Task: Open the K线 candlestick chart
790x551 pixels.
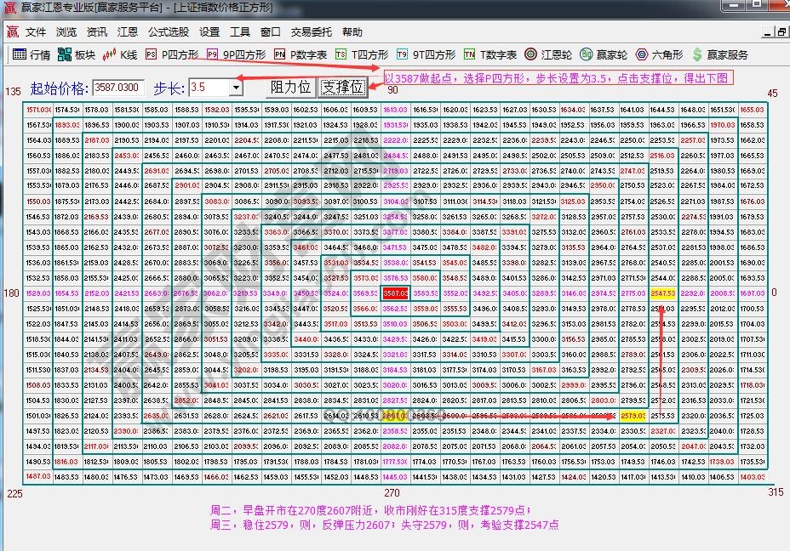Action: point(120,54)
